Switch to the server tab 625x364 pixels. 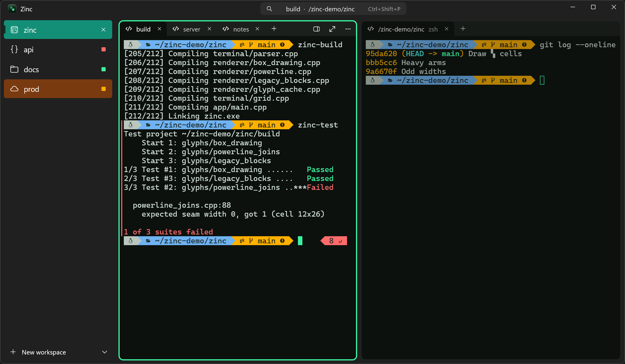click(x=192, y=29)
